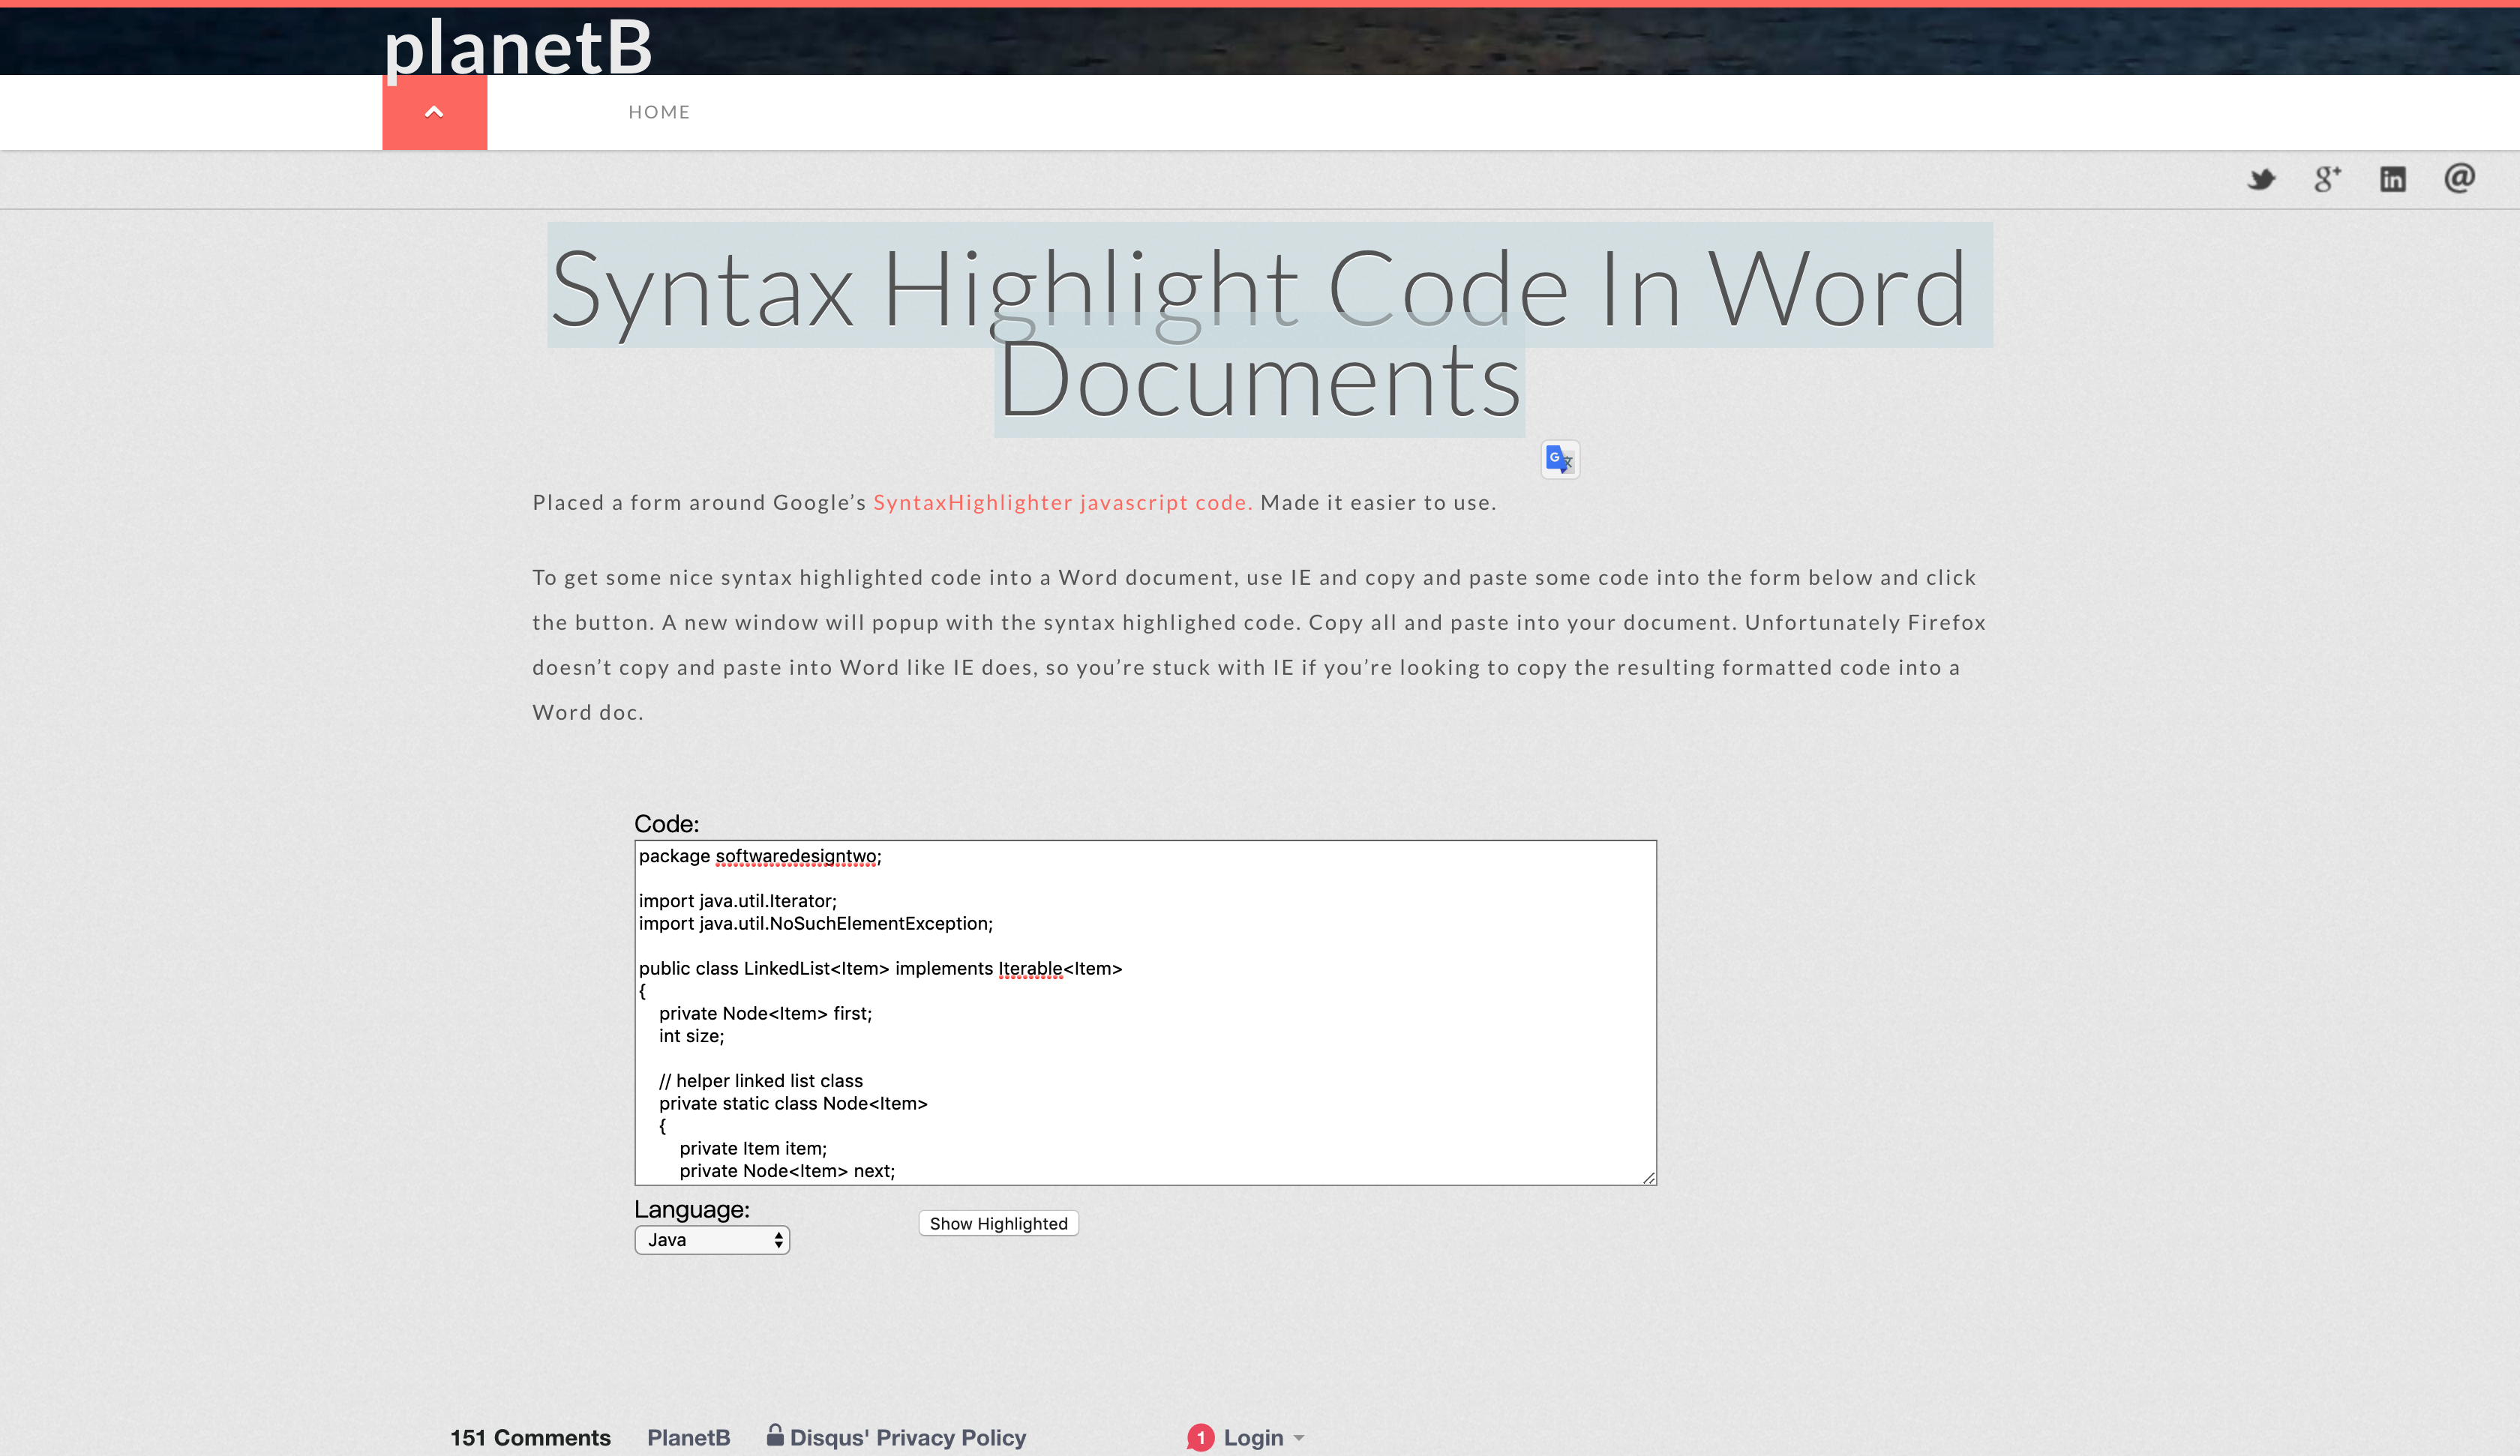Expand the Login dropdown arrow

(x=1299, y=1438)
